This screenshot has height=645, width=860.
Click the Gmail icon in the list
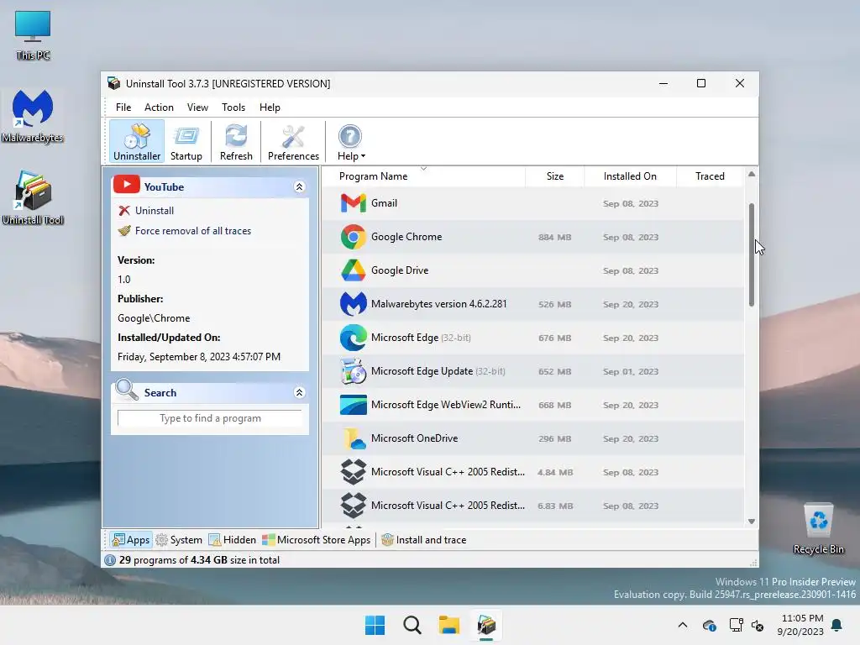[354, 203]
